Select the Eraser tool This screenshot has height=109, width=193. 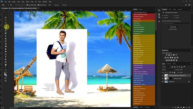(x=6, y=44)
